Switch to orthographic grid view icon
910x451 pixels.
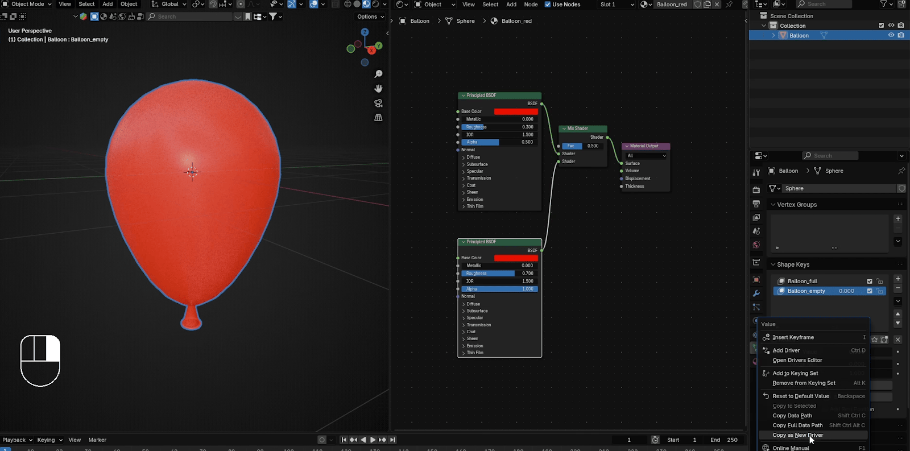coord(378,118)
